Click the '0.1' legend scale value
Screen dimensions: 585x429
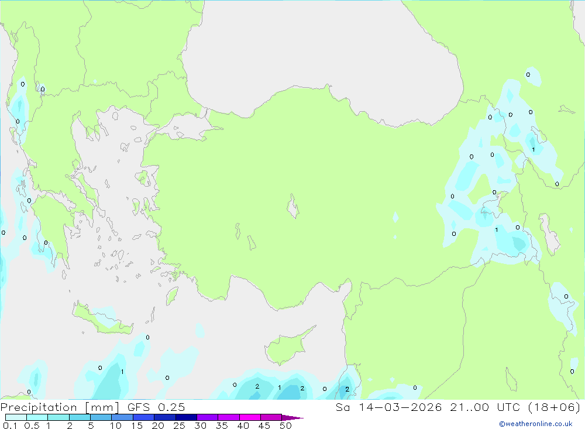pos(10,425)
